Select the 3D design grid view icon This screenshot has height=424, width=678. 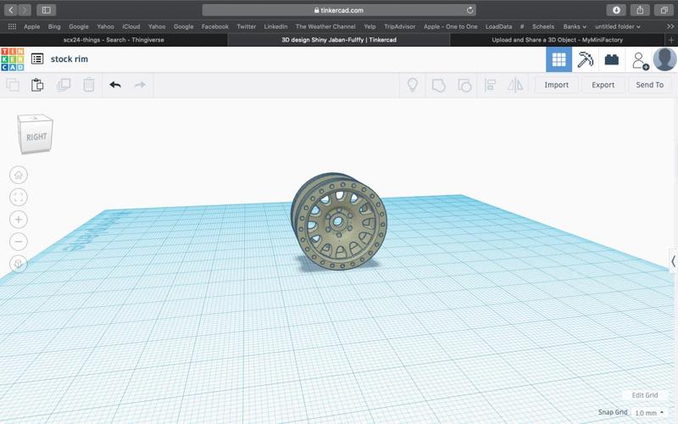tap(559, 59)
